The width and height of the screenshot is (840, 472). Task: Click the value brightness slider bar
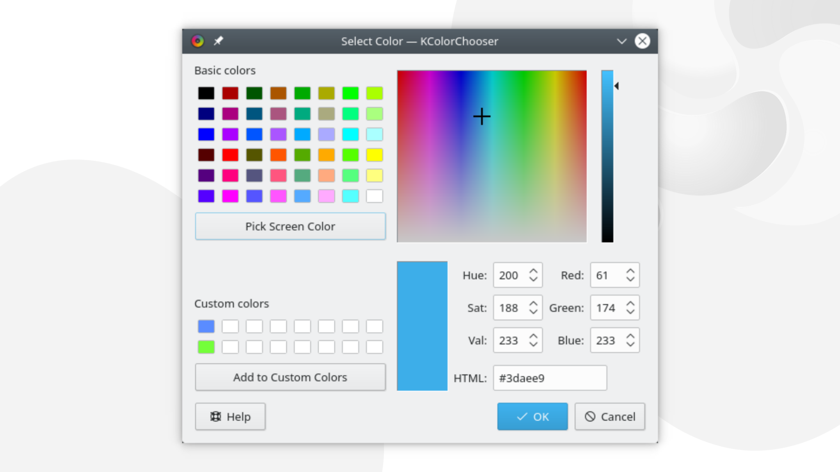click(x=607, y=156)
